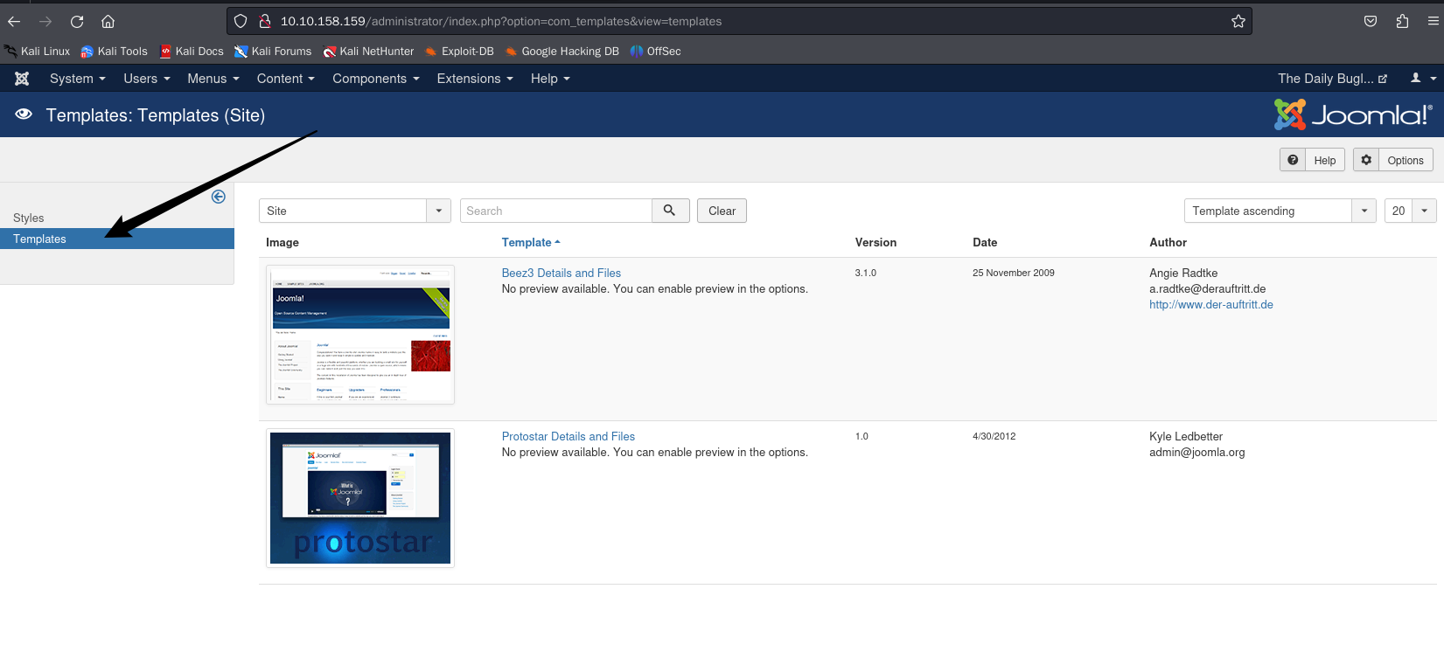The height and width of the screenshot is (672, 1444).
Task: Click the Clear button
Action: [722, 211]
